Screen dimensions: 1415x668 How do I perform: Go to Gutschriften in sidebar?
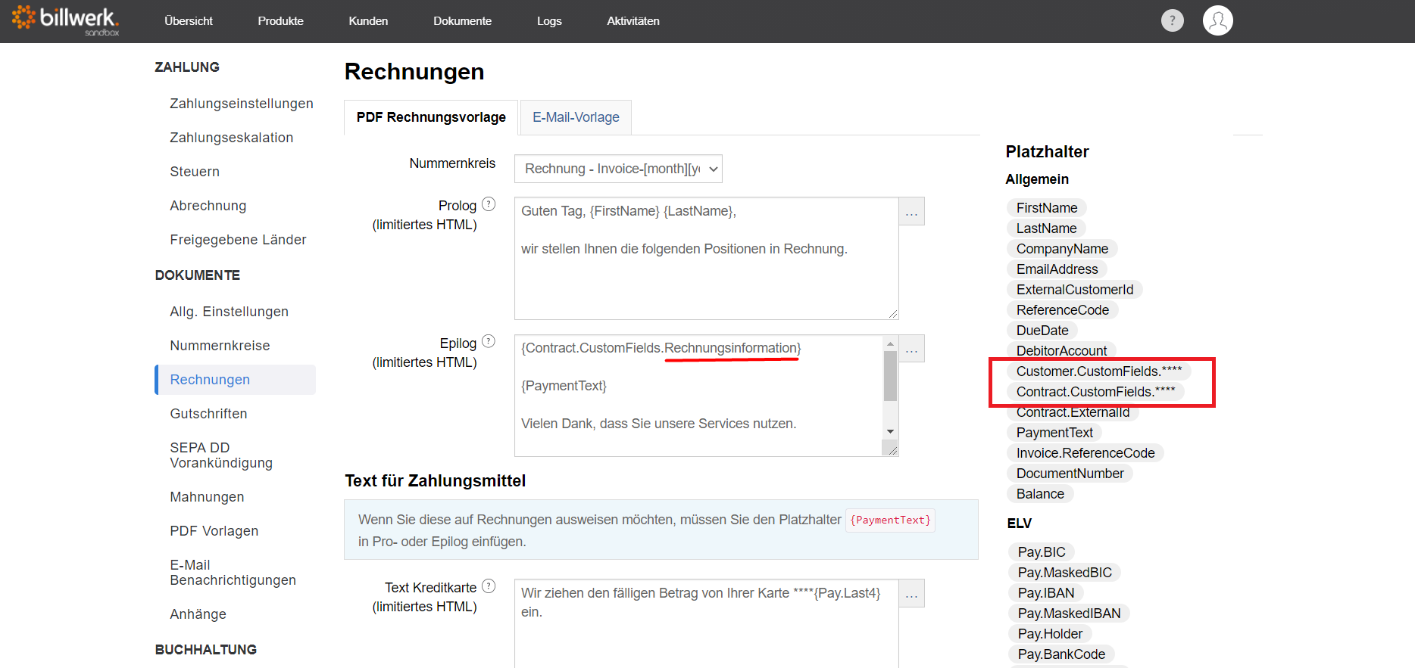208,414
